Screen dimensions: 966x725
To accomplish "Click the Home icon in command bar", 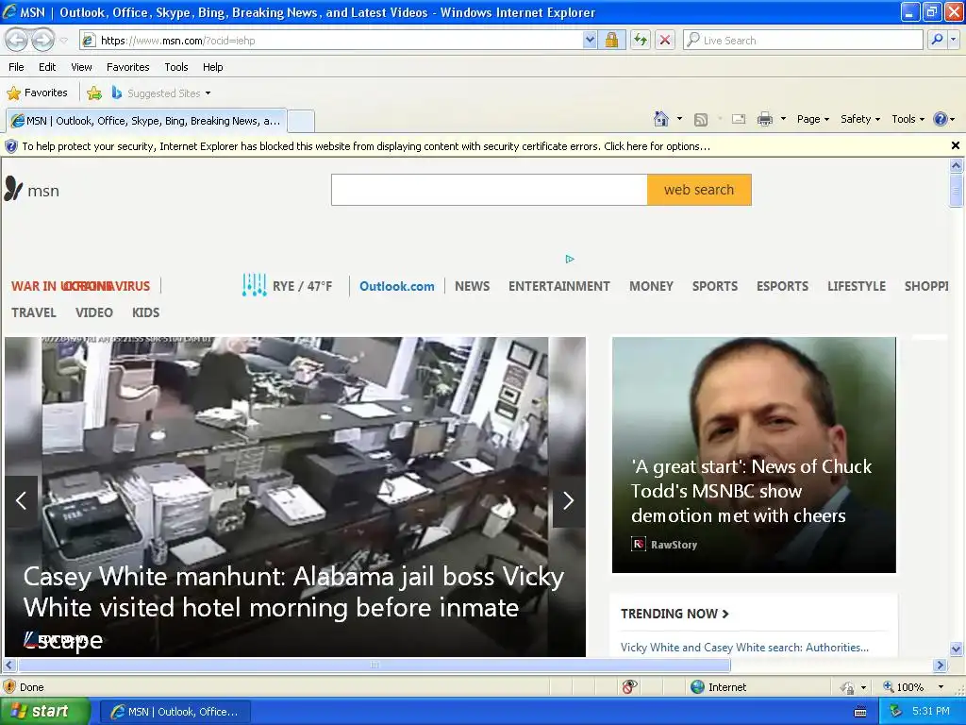I will click(x=661, y=119).
